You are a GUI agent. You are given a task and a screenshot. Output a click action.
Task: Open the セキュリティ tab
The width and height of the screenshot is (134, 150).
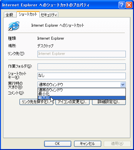coord(49,15)
